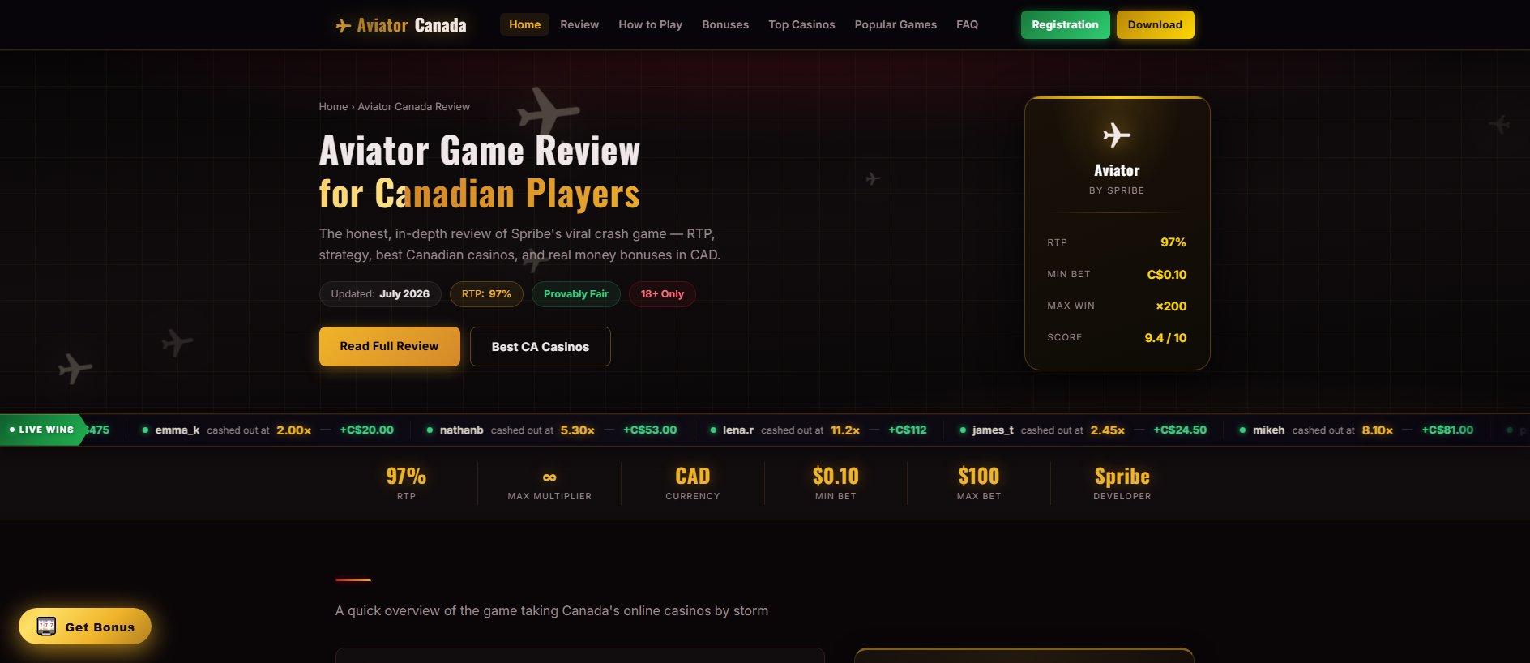Click emma_k's win ticker entry
1530x663 pixels.
[x=268, y=430]
